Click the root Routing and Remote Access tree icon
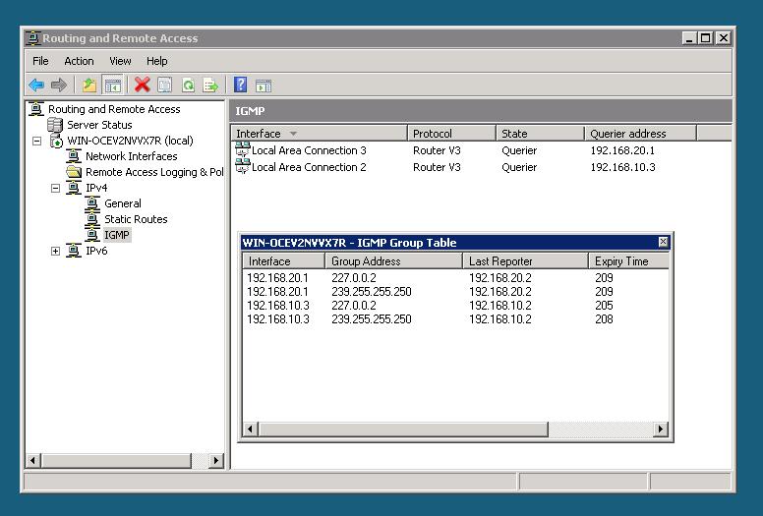763x516 pixels. click(36, 109)
